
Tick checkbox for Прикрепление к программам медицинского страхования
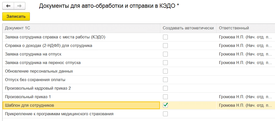pos(166,114)
